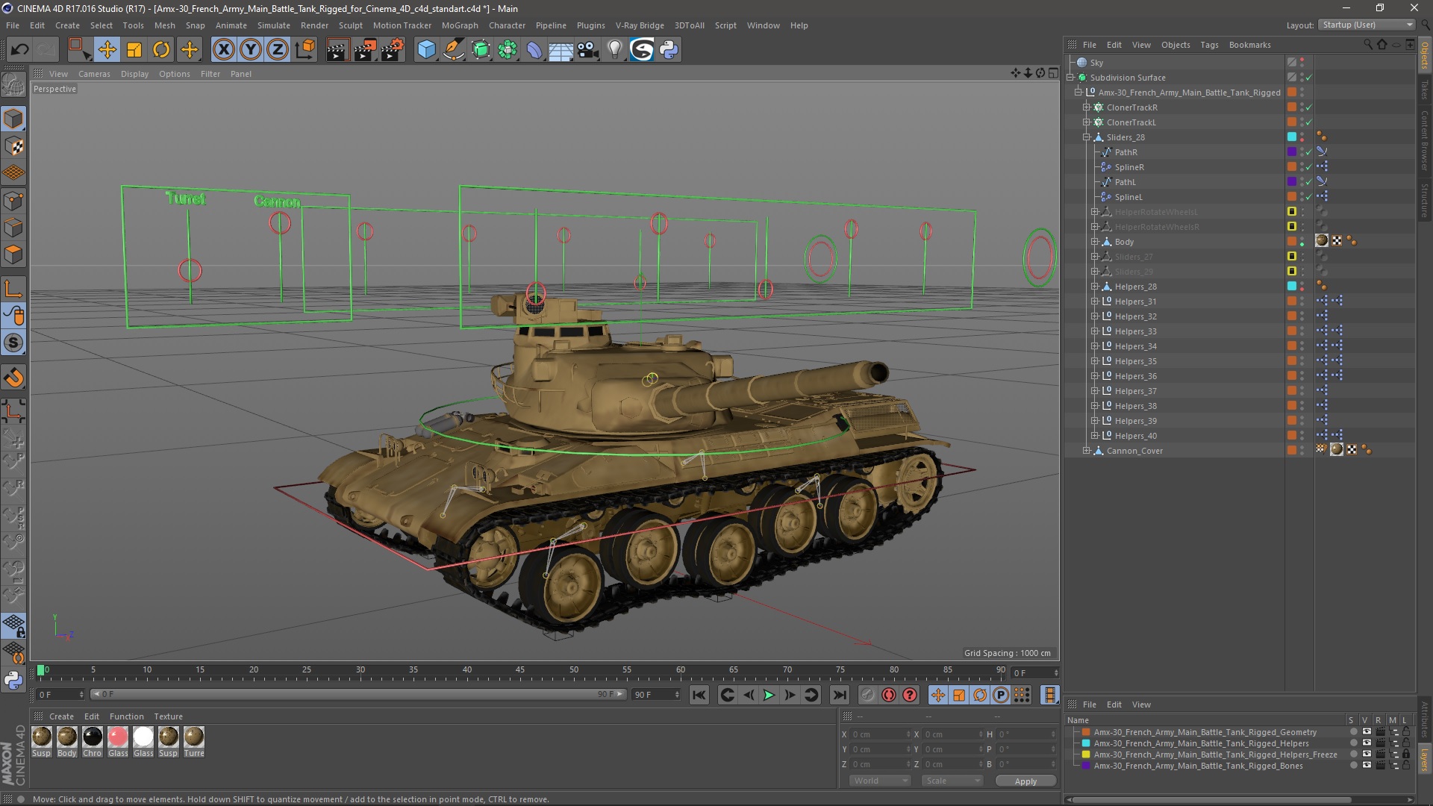Open the World coordinate dropdown
The width and height of the screenshot is (1433, 806).
coord(880,781)
